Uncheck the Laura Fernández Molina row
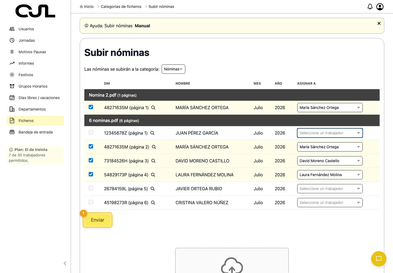Viewport: 393px width, 273px height. (x=91, y=174)
